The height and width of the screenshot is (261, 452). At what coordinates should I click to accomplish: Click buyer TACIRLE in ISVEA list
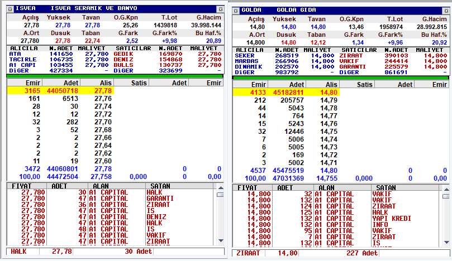pyautogui.click(x=23, y=60)
